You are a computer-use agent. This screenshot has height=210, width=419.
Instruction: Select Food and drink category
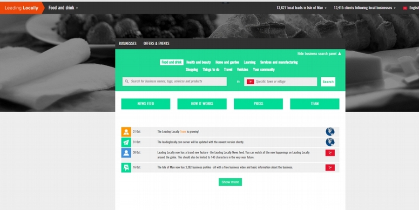(171, 62)
